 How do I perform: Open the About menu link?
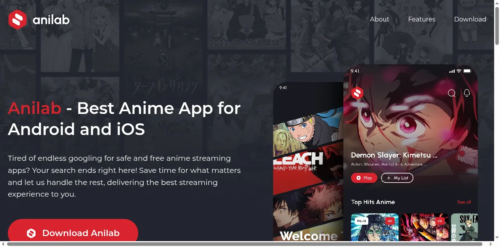(x=379, y=19)
